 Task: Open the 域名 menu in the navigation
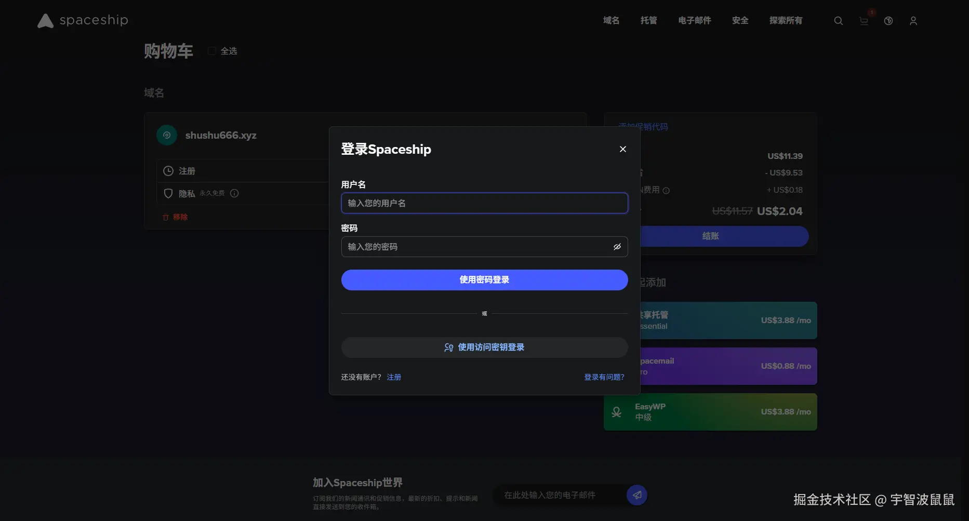(611, 20)
